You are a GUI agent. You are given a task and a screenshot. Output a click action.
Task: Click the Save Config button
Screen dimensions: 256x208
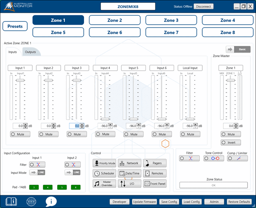tap(169, 202)
